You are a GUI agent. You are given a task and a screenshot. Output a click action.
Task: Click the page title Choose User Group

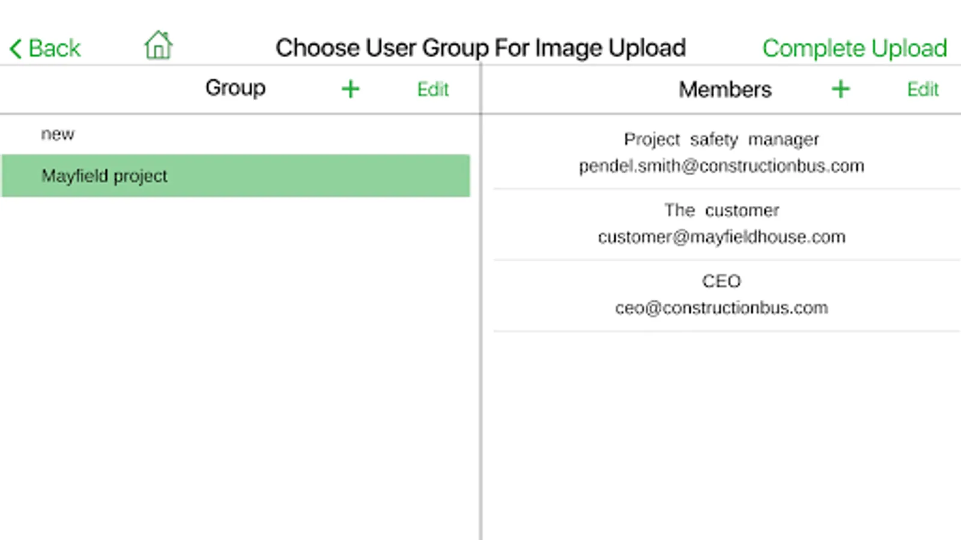coord(480,48)
